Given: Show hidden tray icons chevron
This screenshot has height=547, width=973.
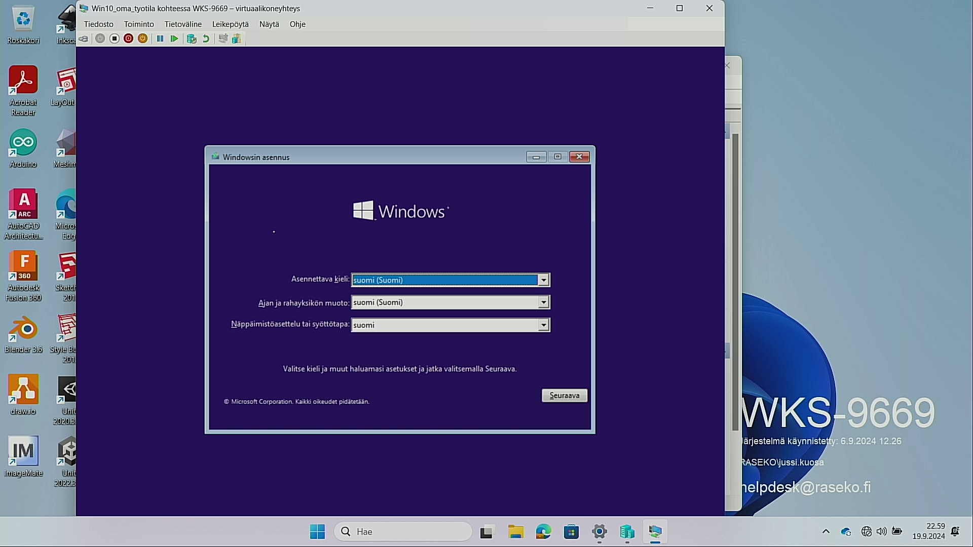Looking at the screenshot, I should (x=826, y=532).
